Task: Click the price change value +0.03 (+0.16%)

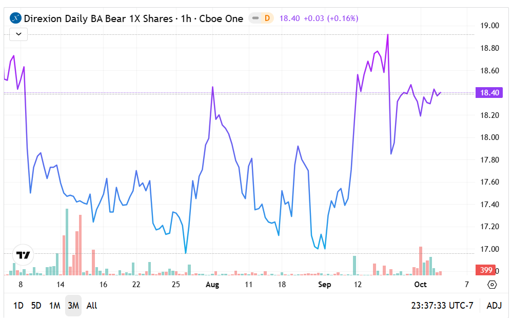Action: coord(330,18)
